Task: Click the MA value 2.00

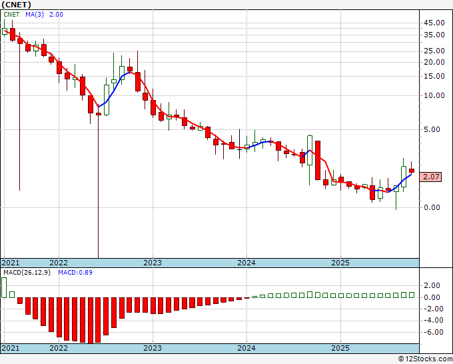Action: 56,15
